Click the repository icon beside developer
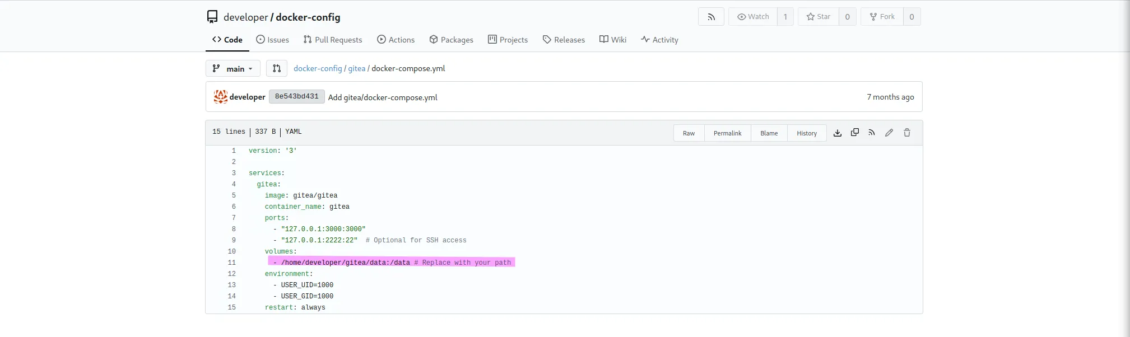 [212, 17]
